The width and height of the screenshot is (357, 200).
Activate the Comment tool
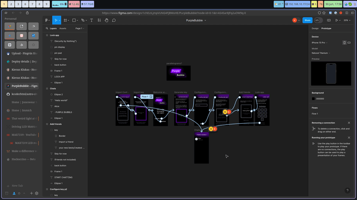(x=114, y=20)
